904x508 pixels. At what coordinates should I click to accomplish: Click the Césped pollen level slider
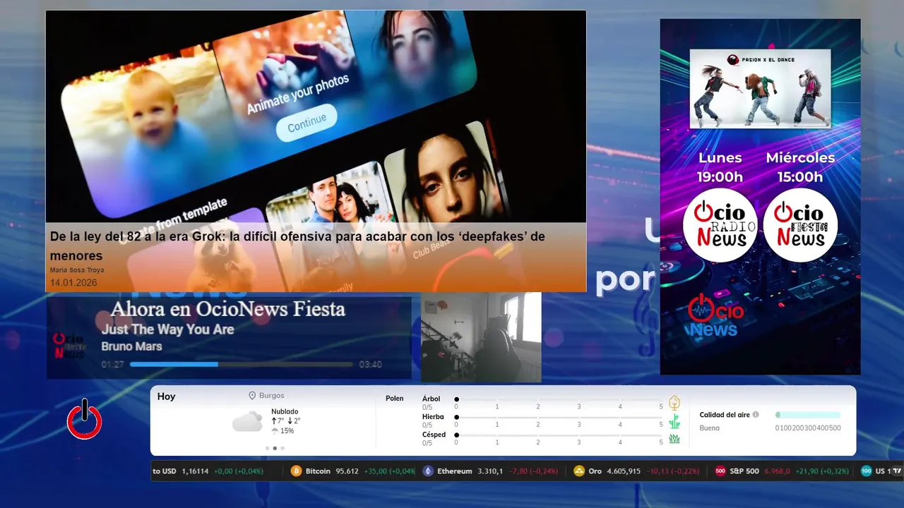(559, 436)
